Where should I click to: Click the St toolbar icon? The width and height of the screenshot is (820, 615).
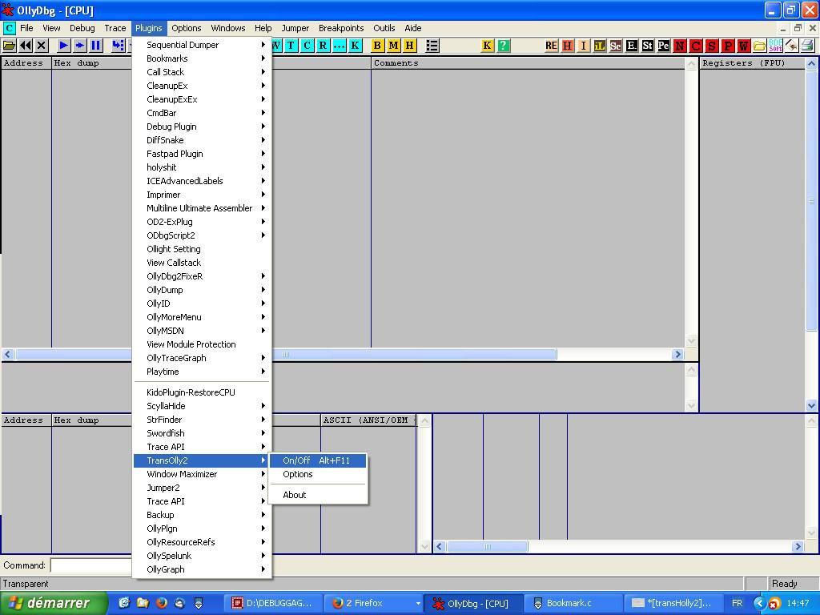point(647,46)
